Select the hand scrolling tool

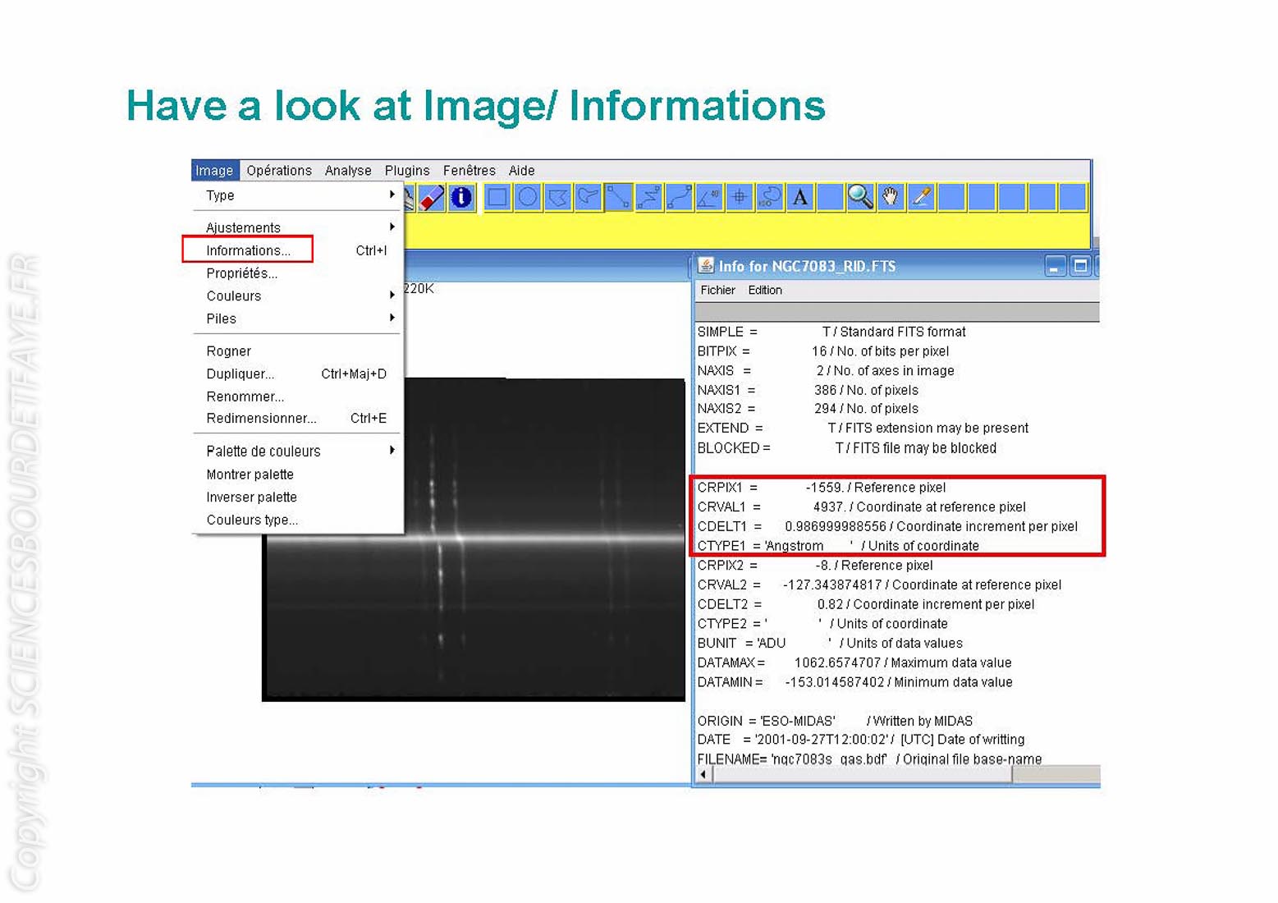[891, 198]
